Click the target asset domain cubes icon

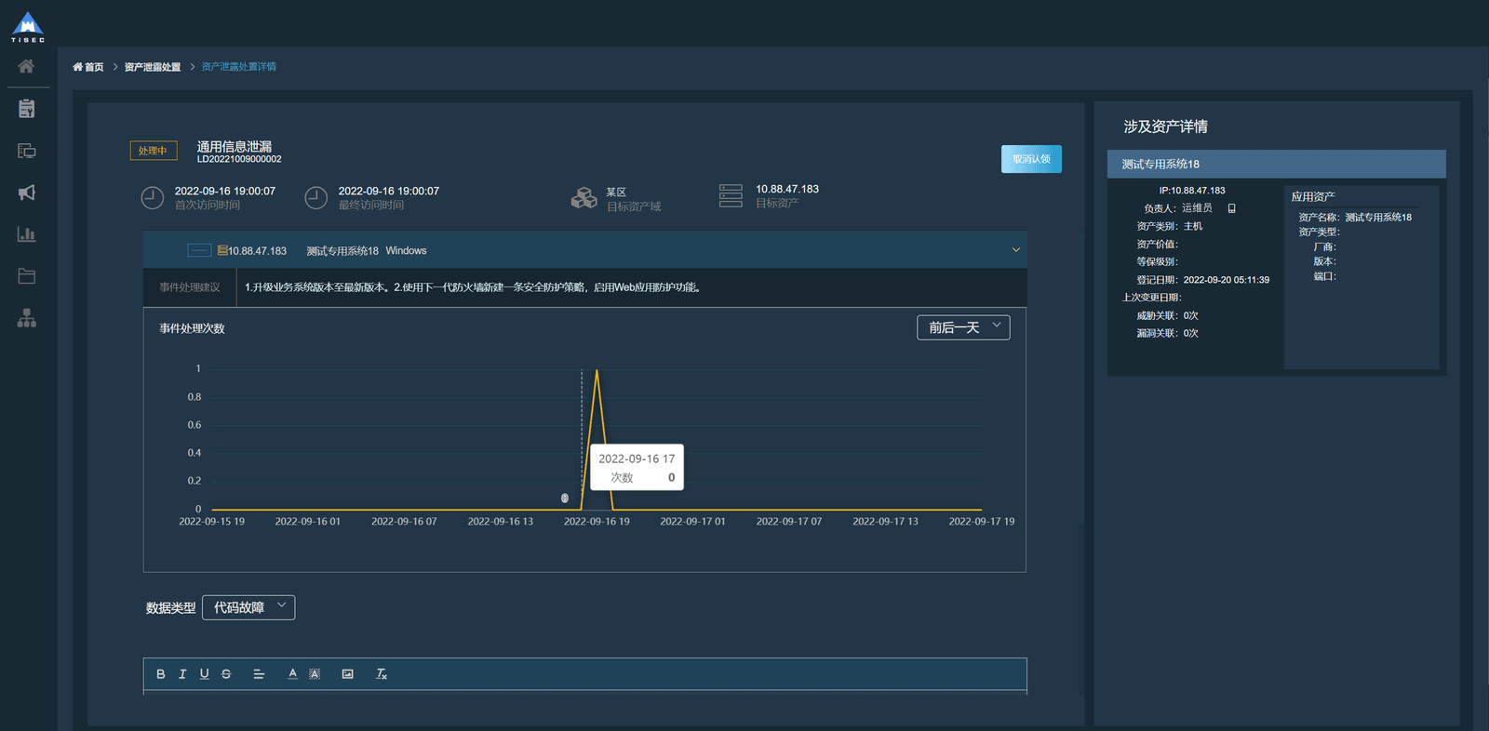click(584, 197)
